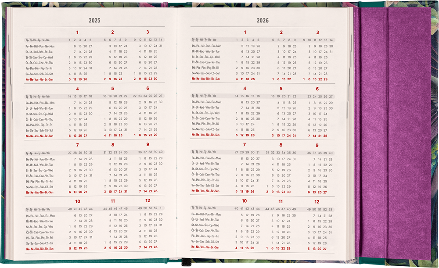Pick month 11 heading on the 2026 page
The width and height of the screenshot is (439, 268).
tap(281, 201)
